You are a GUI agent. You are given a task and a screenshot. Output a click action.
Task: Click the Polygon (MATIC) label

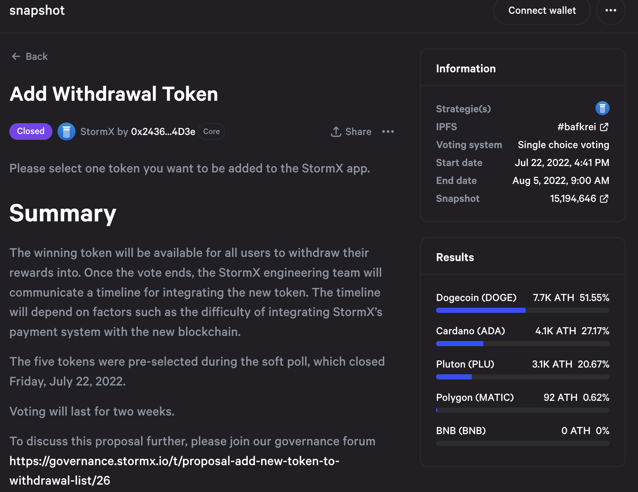tap(475, 398)
